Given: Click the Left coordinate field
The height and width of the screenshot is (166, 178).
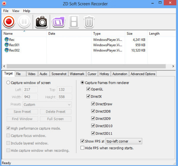Looking at the screenshot, I should point(30,90).
